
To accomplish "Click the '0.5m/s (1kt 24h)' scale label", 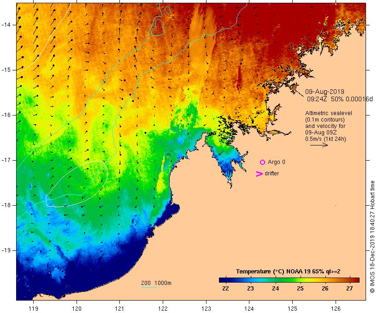I will coord(325,139).
